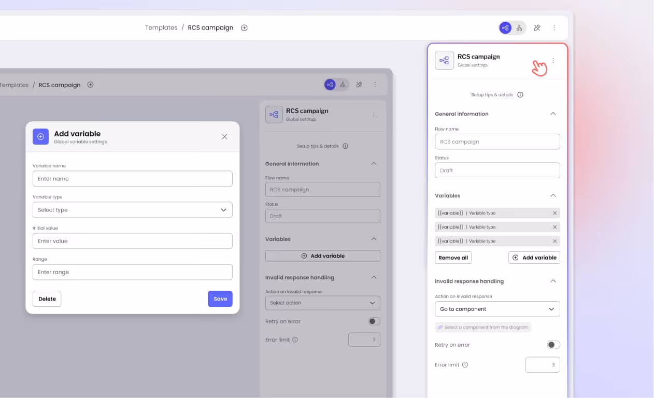This screenshot has width=654, height=398.
Task: Save the new variable
Action: pyautogui.click(x=220, y=299)
